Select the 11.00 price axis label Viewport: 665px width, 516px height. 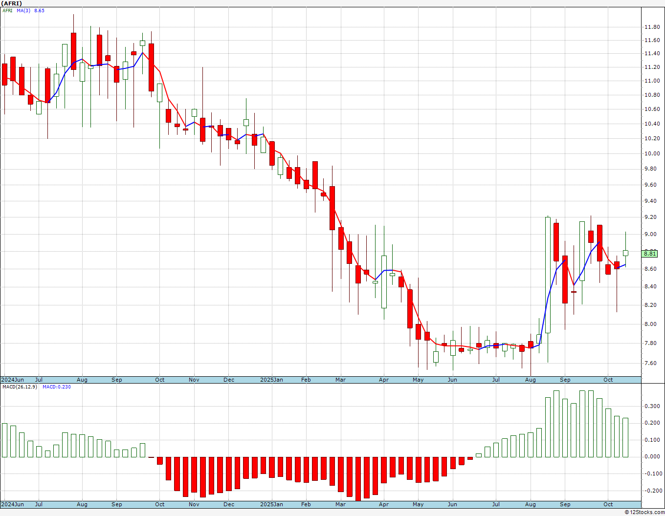[x=652, y=81]
